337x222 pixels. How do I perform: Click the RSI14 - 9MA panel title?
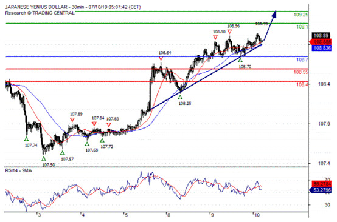point(18,170)
